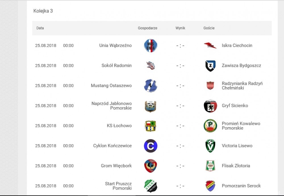Open the Flisak Złotoria crest
Viewport: 284px width, 196px height.
pos(210,166)
